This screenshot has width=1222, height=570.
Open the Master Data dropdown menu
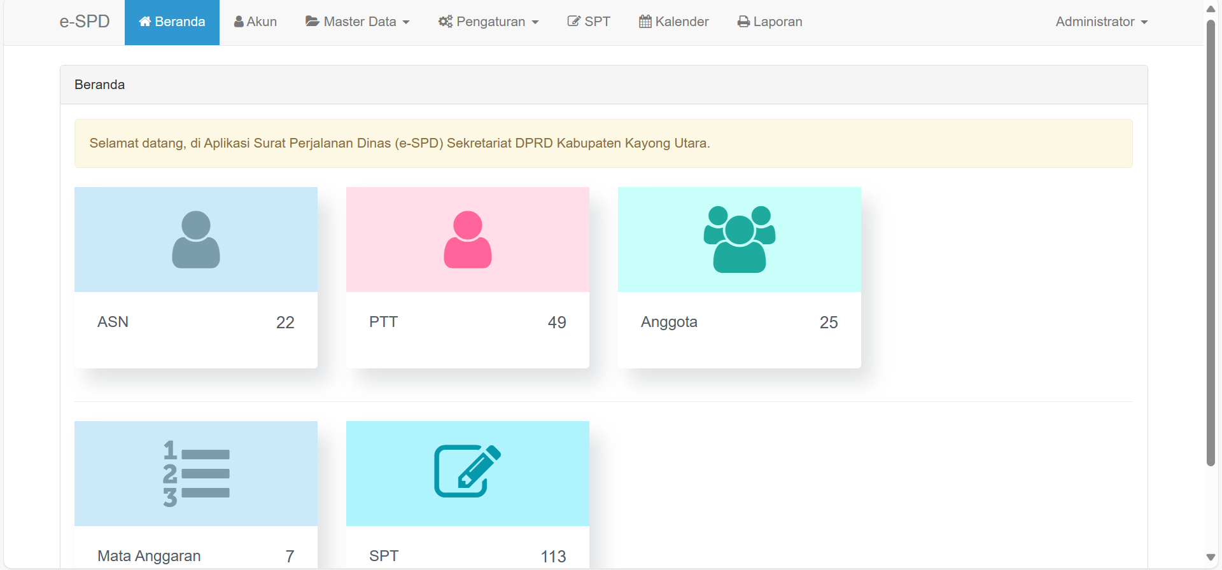(x=357, y=22)
